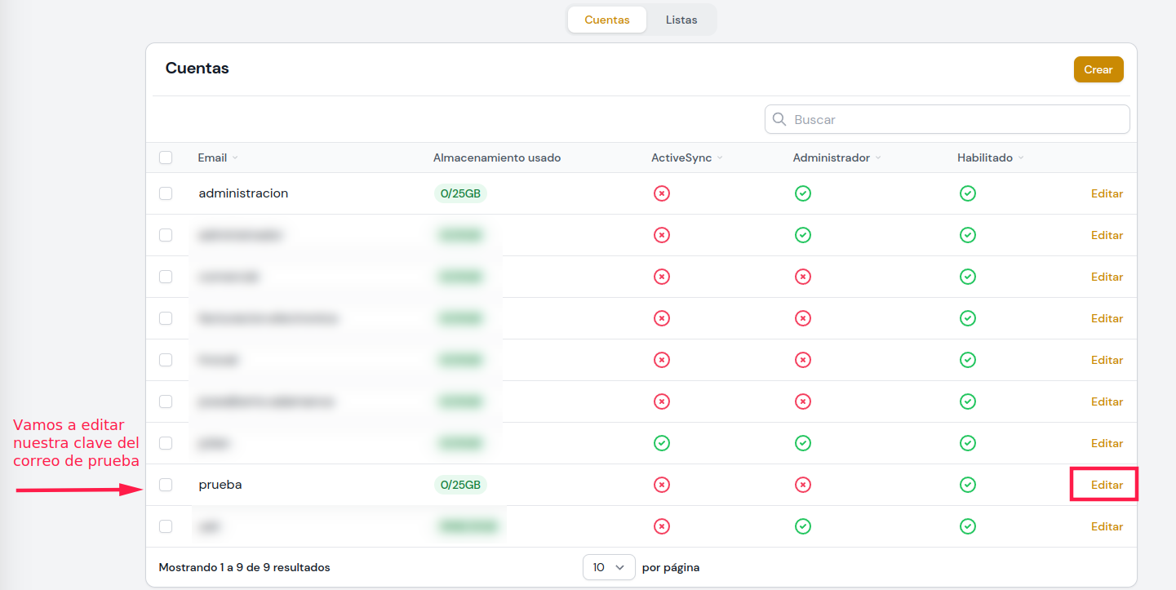Image resolution: width=1176 pixels, height=590 pixels.
Task: Switch to the Listas tab
Action: coord(681,20)
